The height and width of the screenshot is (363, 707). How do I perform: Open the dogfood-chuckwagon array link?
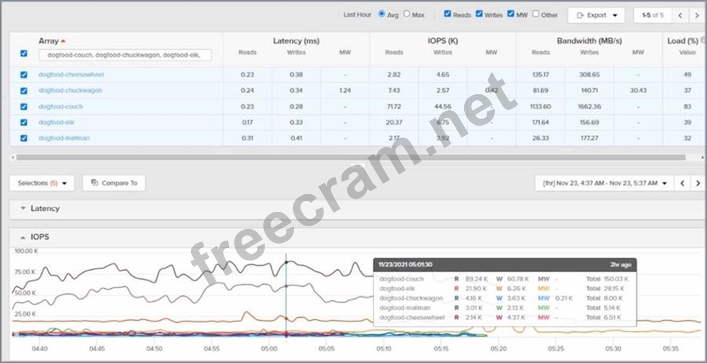click(x=70, y=91)
